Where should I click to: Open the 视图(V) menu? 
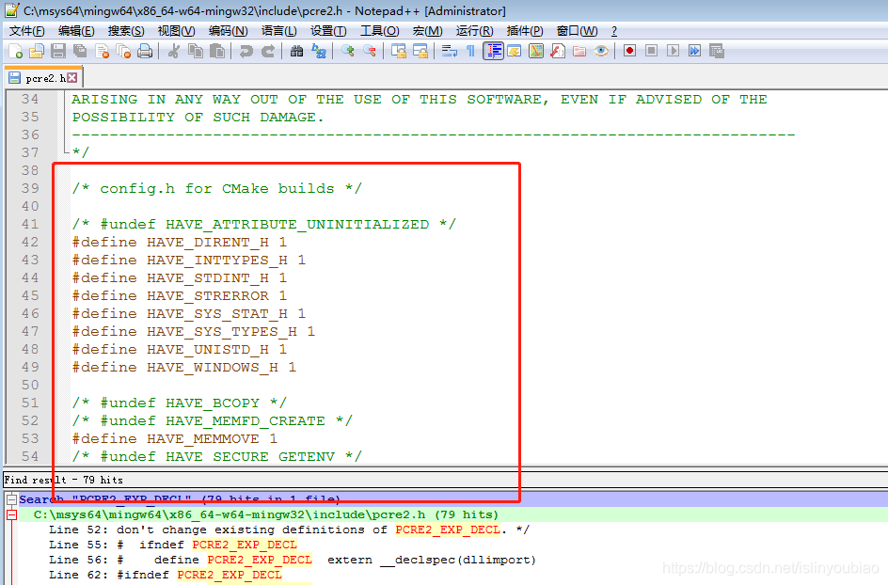pos(176,31)
